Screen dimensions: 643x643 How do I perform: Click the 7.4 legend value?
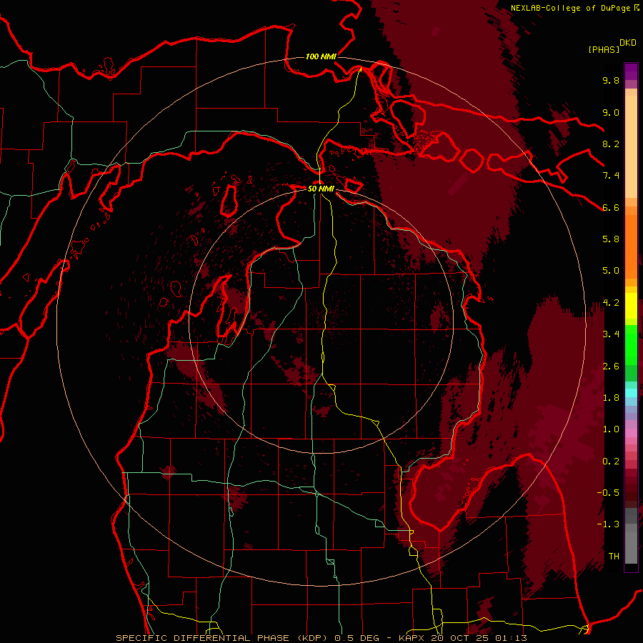611,176
